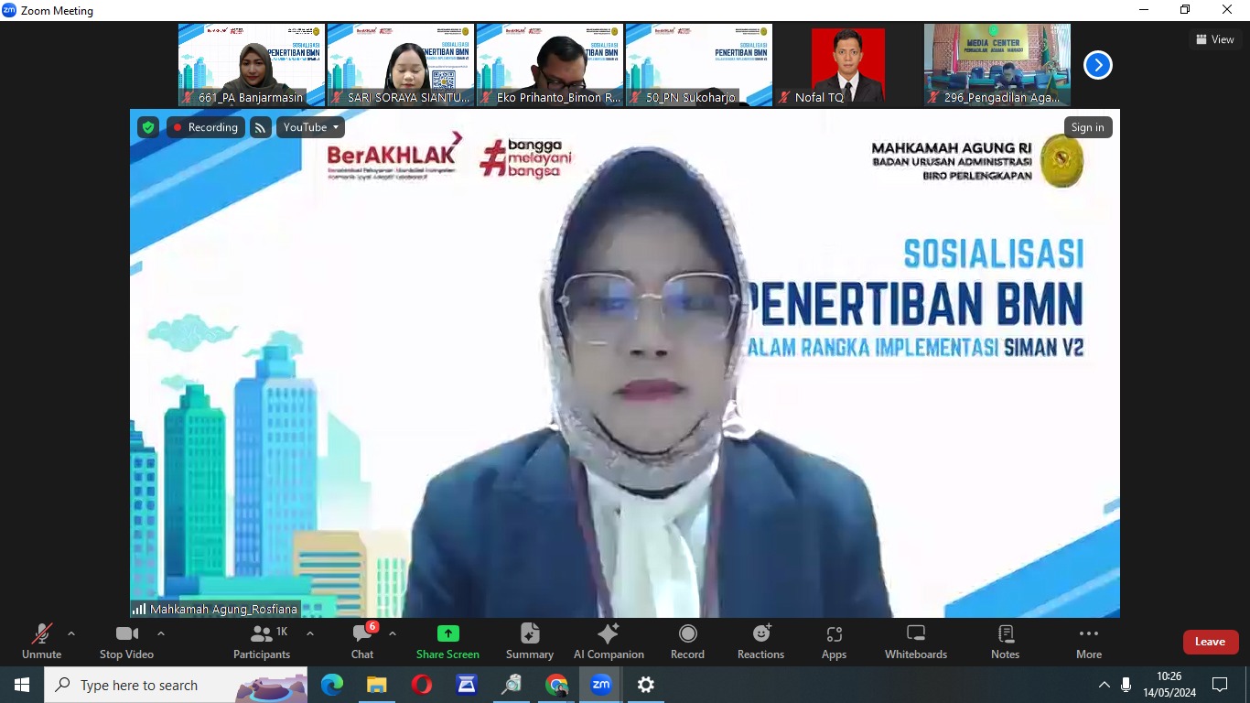Open Google Chrome from the taskbar
This screenshot has height=703, width=1250.
pyautogui.click(x=556, y=685)
